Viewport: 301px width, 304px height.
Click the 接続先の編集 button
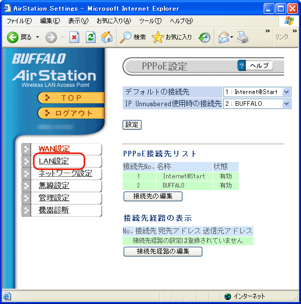tap(153, 196)
